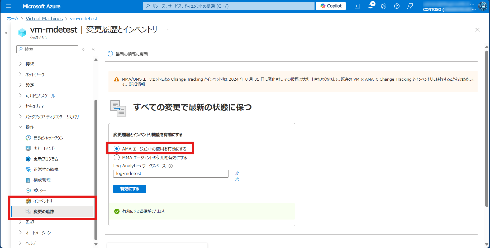Open the notifications bell
The image size is (490, 248).
(x=370, y=6)
